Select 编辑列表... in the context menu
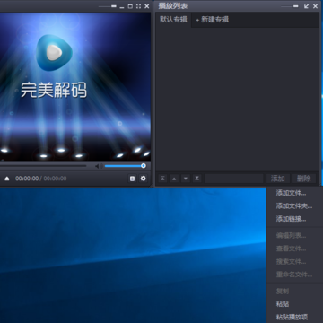Screen dimensions: 323x323 [x=294, y=236]
